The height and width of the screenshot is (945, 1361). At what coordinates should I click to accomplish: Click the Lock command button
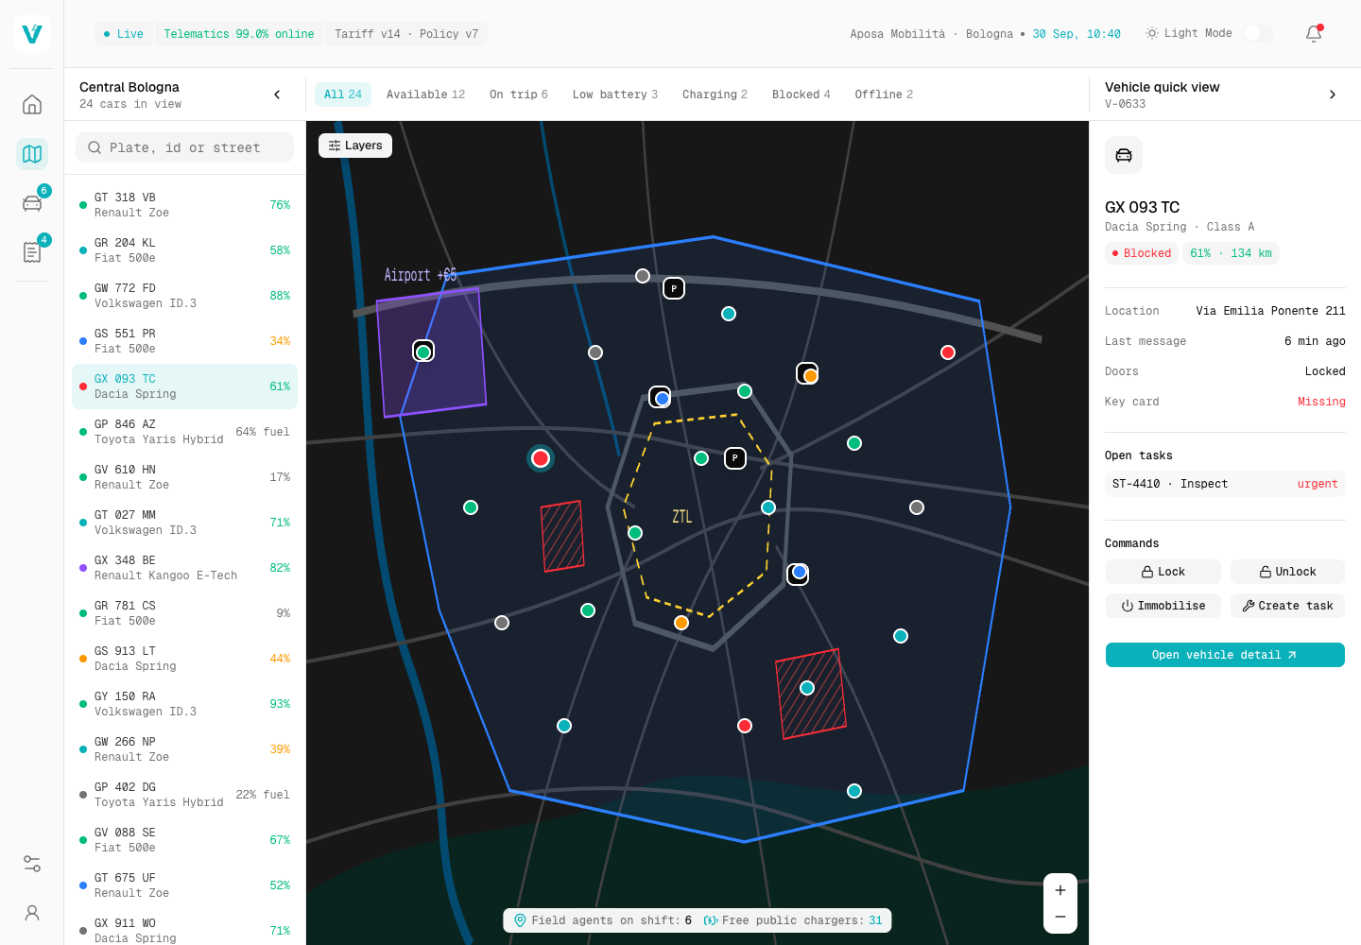[x=1163, y=572]
